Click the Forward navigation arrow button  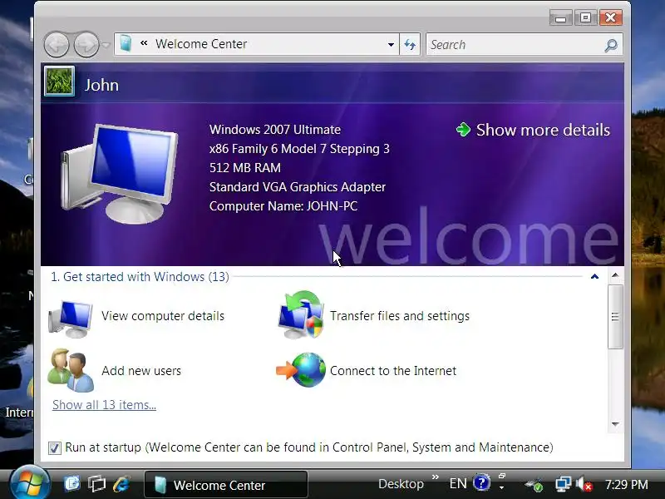tap(86, 44)
